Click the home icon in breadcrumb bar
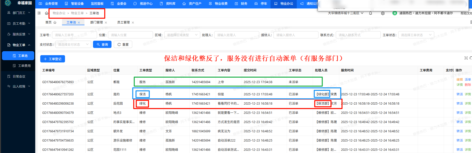This screenshot has width=472, height=153. coord(46,13)
